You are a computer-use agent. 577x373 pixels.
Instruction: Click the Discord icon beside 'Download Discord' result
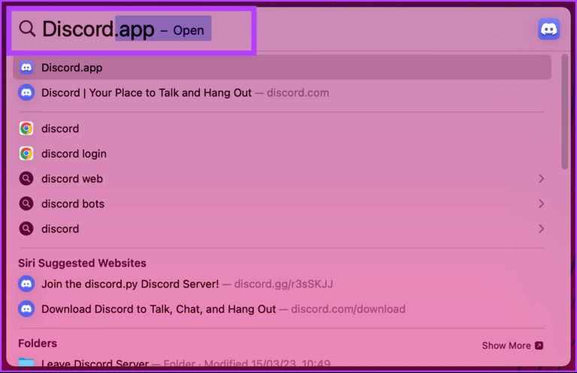click(x=26, y=309)
